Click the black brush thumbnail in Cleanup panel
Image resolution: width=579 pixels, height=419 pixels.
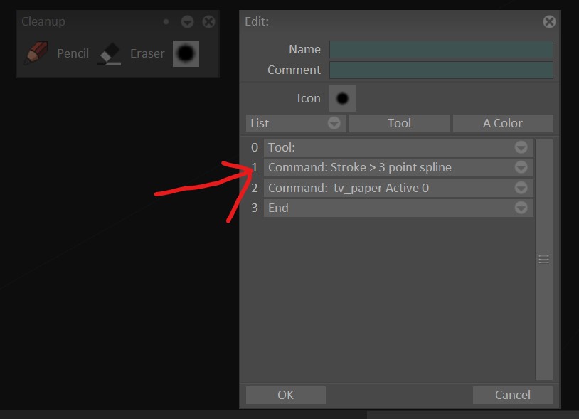[186, 53]
